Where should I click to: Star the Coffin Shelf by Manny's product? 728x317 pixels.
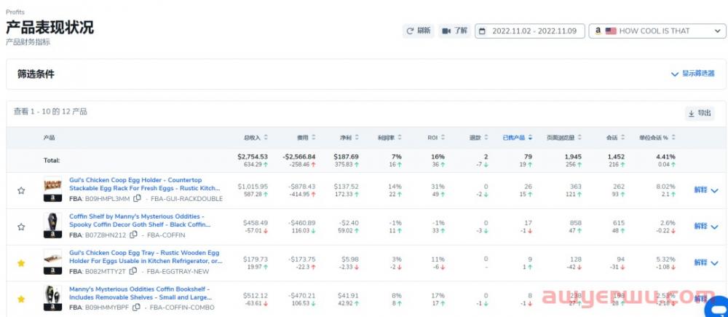click(21, 227)
